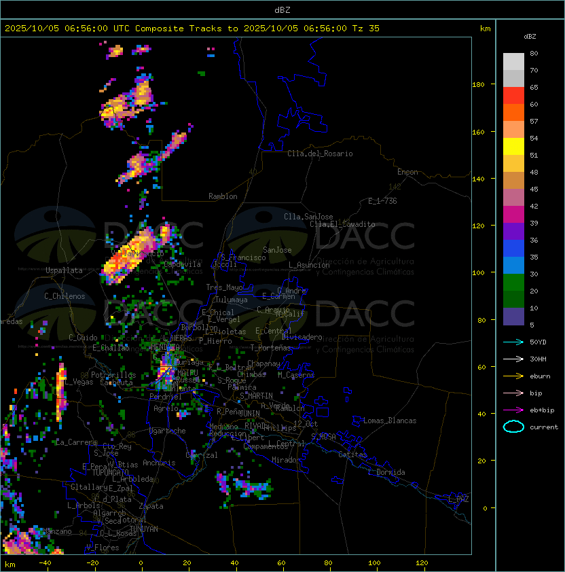This screenshot has height=572, width=565.
Task: Click the 'Lomas_Blancas' place label
Action: point(390,421)
